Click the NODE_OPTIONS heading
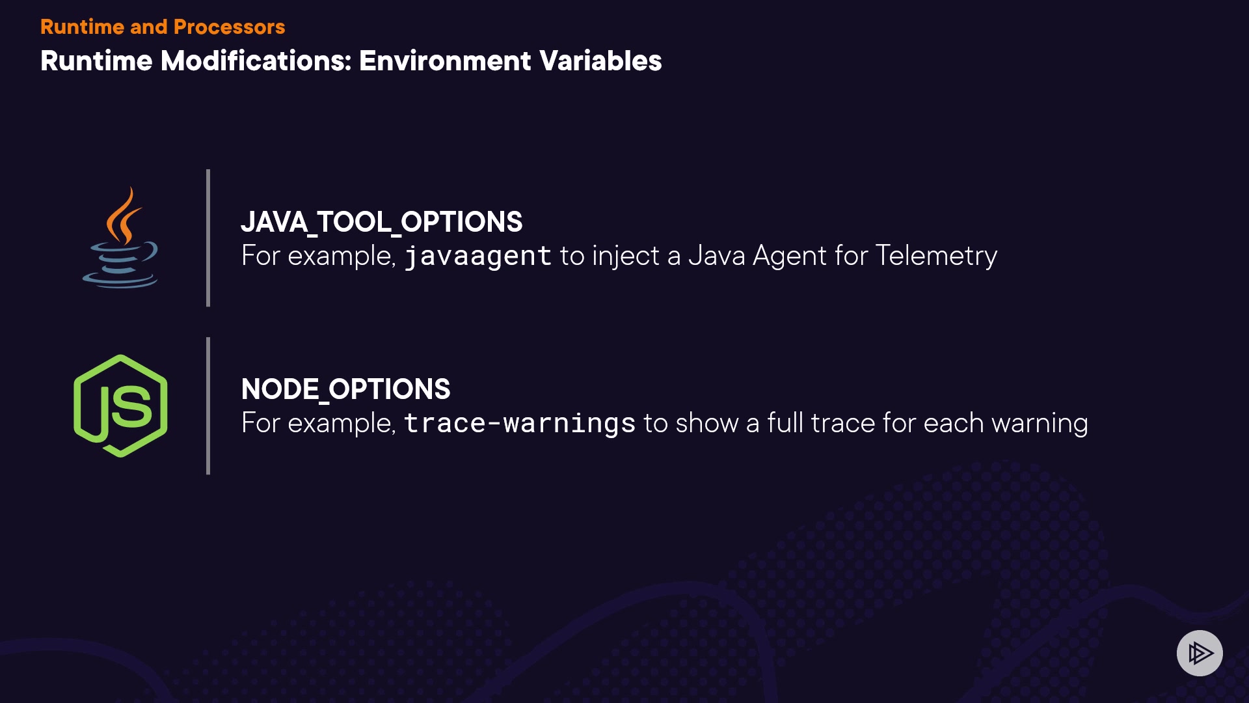The height and width of the screenshot is (703, 1249). click(345, 389)
